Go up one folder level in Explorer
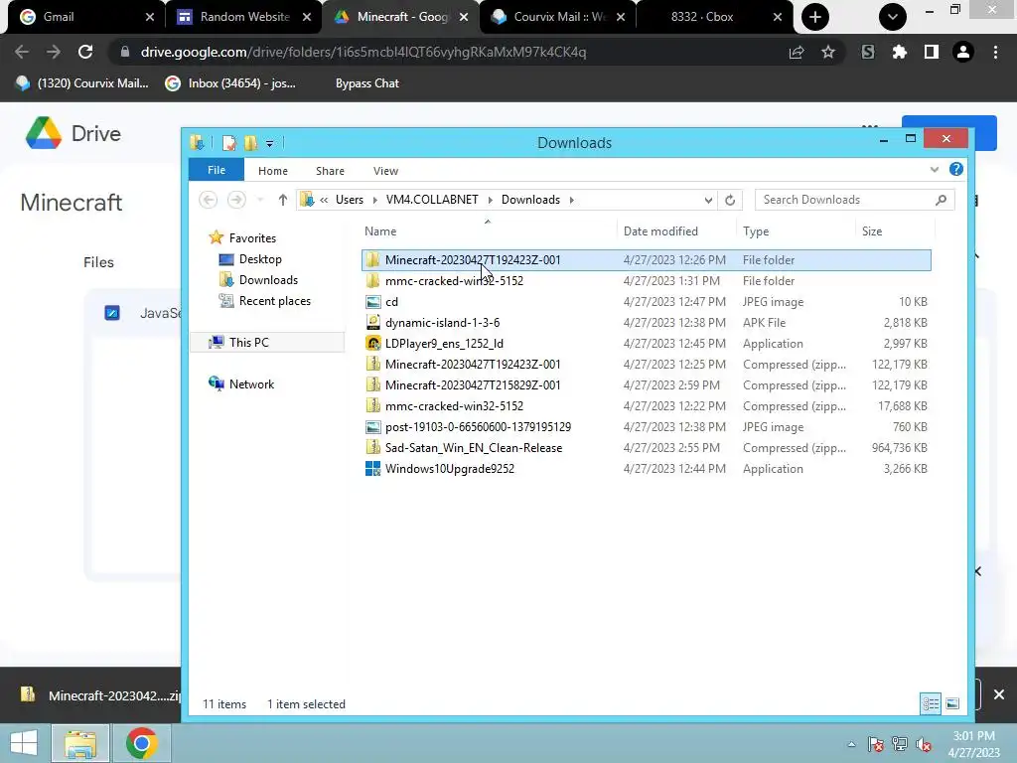 click(282, 200)
